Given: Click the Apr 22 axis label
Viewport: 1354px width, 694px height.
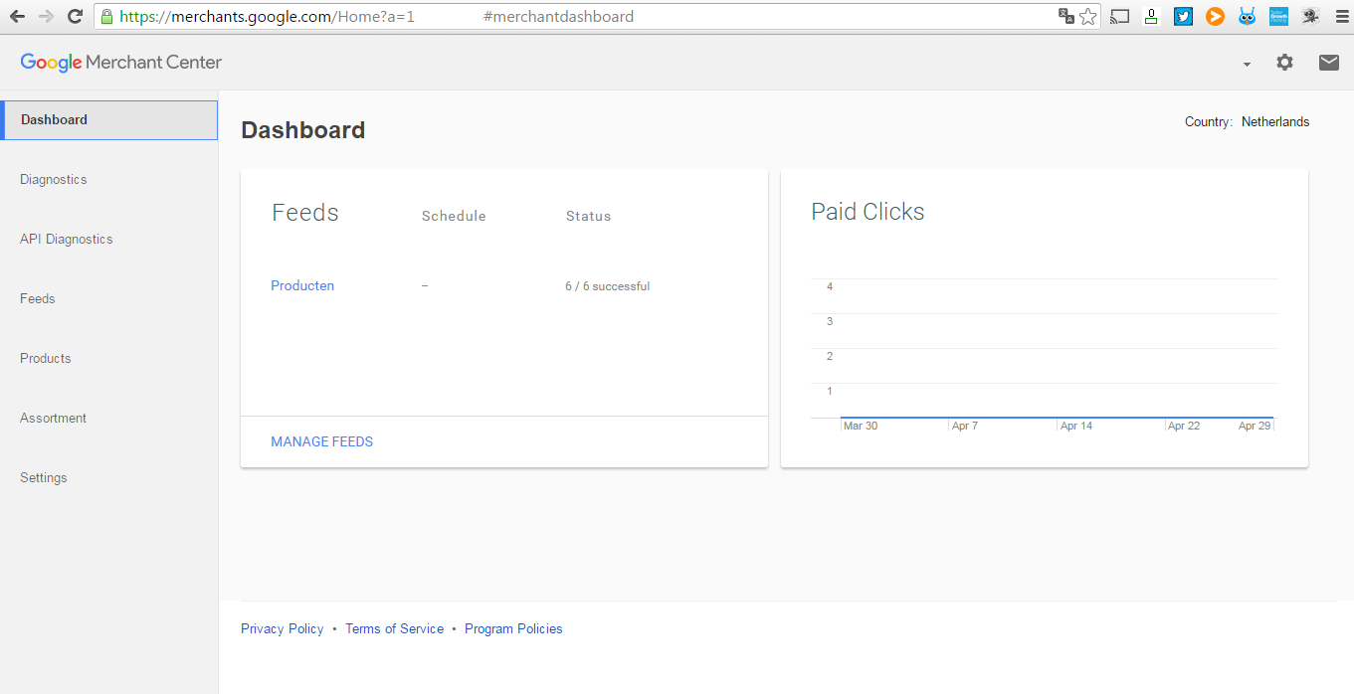Looking at the screenshot, I should (1184, 427).
